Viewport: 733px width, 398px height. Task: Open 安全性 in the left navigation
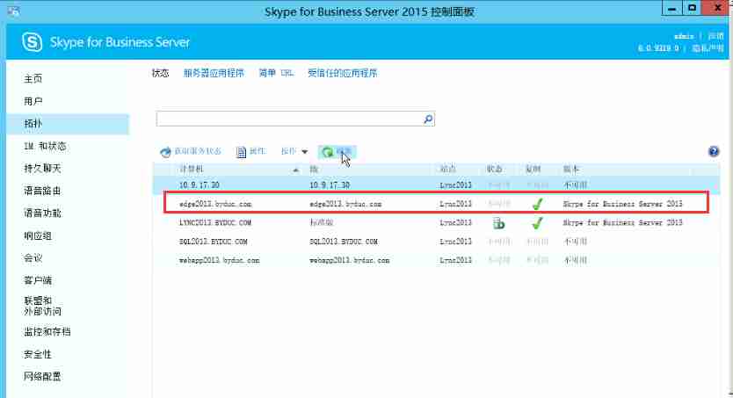[x=38, y=354]
